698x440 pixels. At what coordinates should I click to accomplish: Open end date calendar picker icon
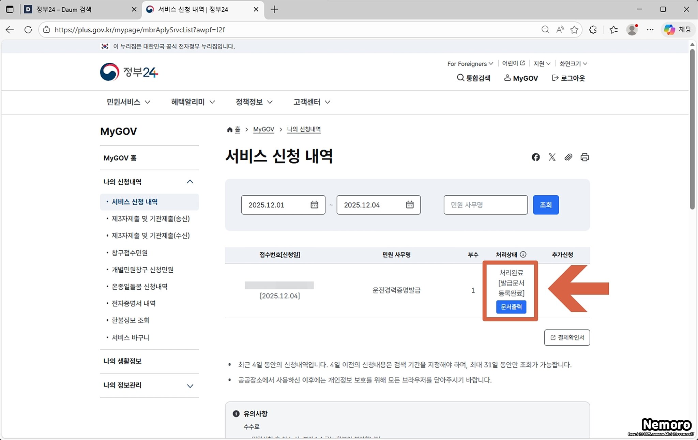coord(410,205)
